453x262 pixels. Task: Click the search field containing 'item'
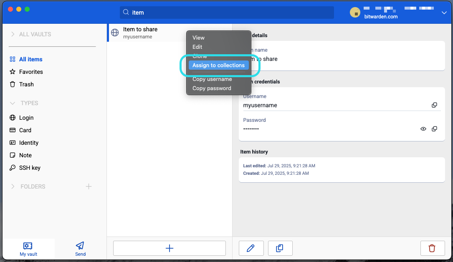[227, 13]
